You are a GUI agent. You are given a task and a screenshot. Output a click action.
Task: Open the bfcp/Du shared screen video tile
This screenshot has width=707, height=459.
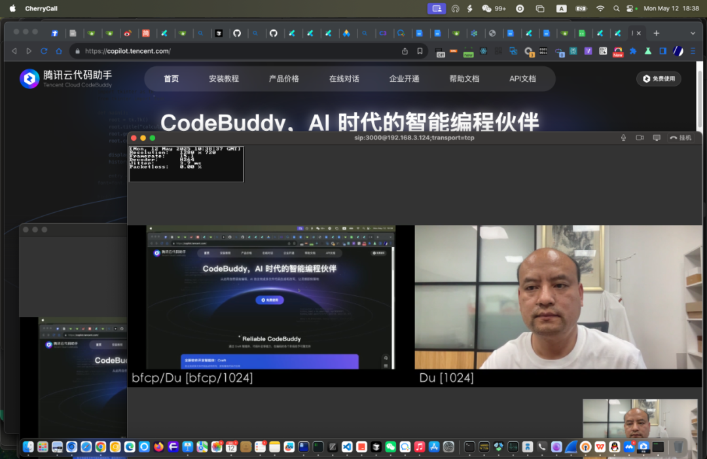pyautogui.click(x=270, y=297)
